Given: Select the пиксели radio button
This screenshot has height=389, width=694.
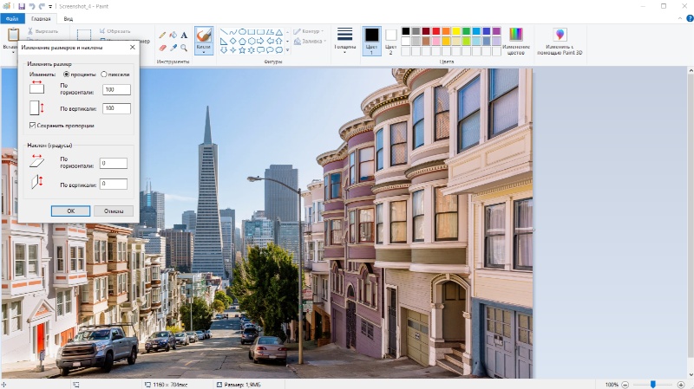Looking at the screenshot, I should [x=103, y=75].
